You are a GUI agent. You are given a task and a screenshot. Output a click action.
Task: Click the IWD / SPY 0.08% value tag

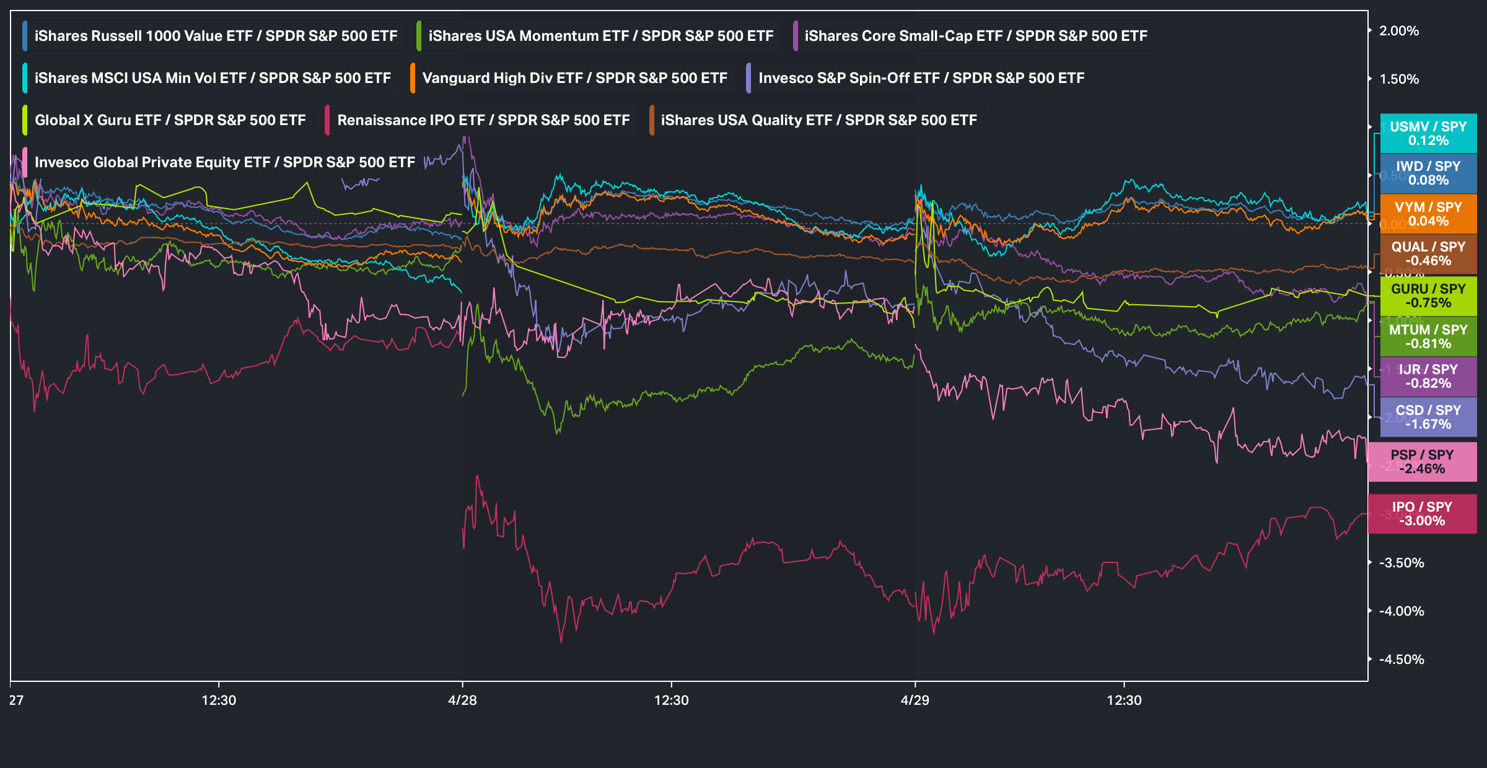pos(1428,173)
